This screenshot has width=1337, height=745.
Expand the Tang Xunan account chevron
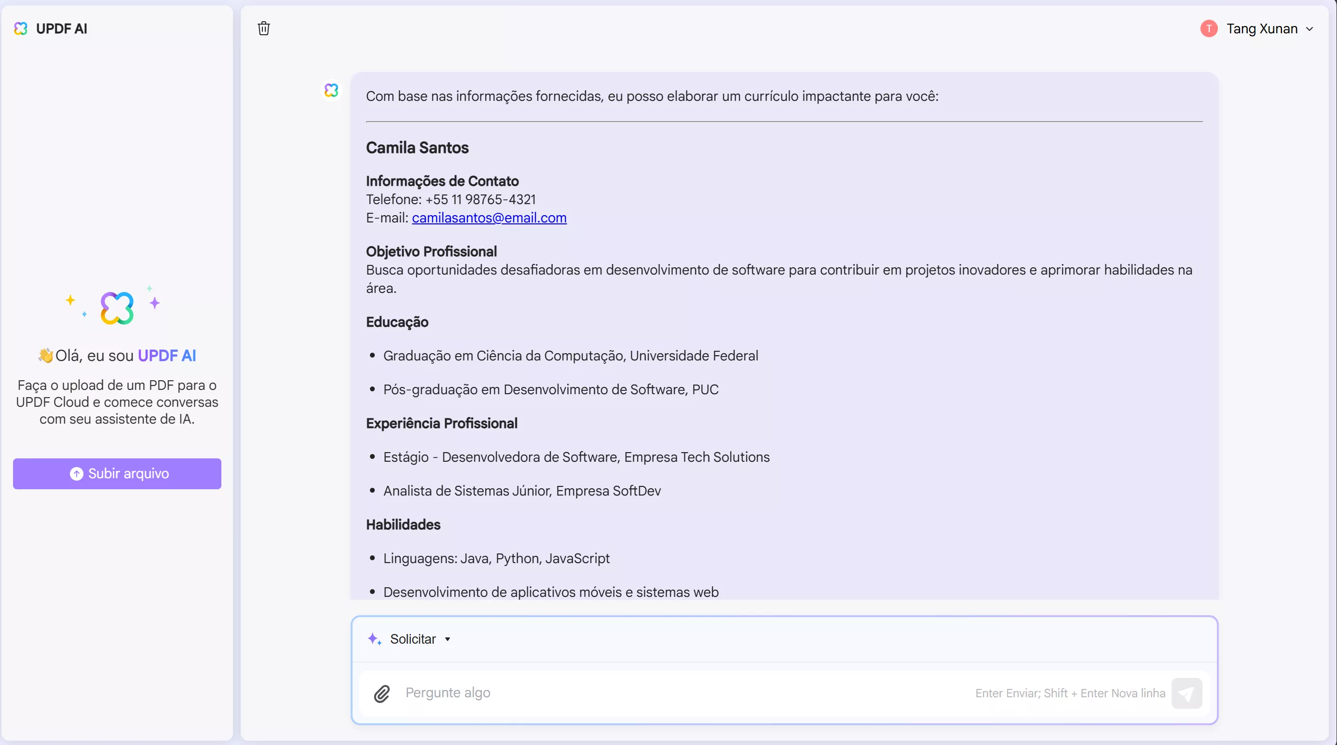[x=1310, y=29]
